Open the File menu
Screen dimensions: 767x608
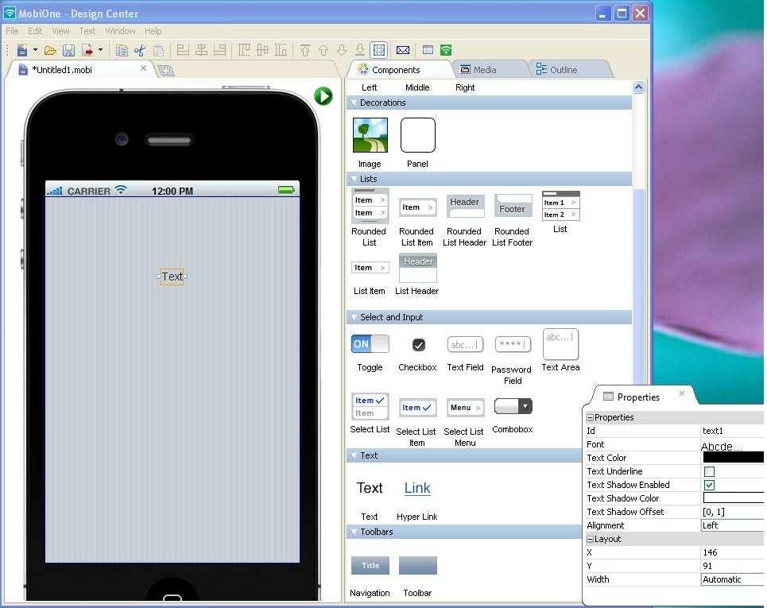[x=12, y=31]
